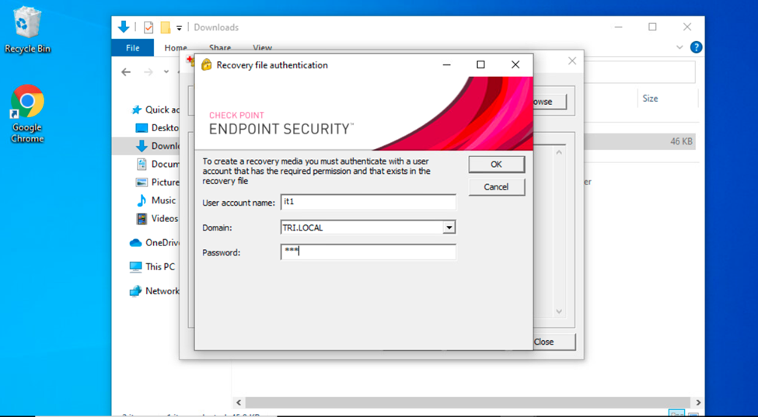Open Recycle Bin desktop icon

(x=27, y=31)
